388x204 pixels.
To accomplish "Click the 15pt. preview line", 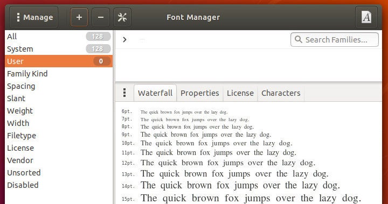I will coord(241,198).
